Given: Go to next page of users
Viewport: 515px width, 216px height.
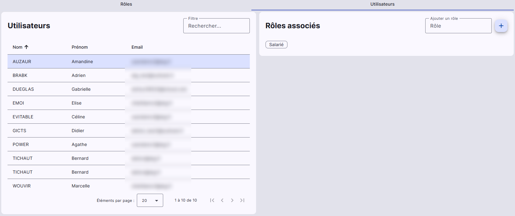Looking at the screenshot, I should (x=232, y=200).
